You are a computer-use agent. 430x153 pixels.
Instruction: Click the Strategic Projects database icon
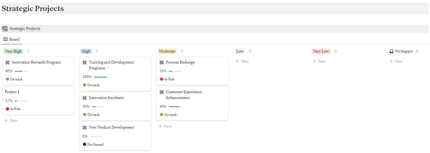(5, 29)
